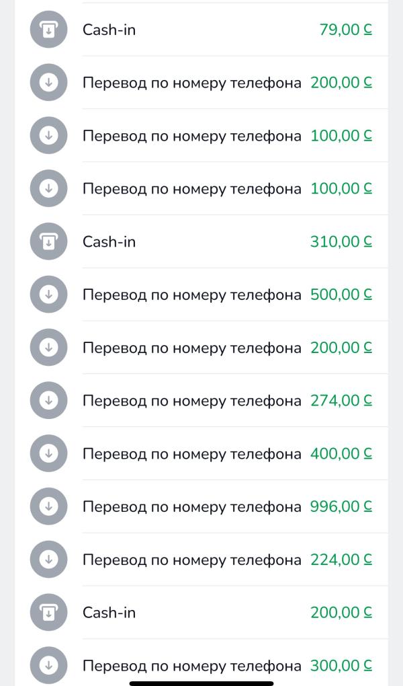The width and height of the screenshot is (403, 686).
Task: Tap the incoming arrow icon for 274,00 transfer
Action: pos(48,400)
